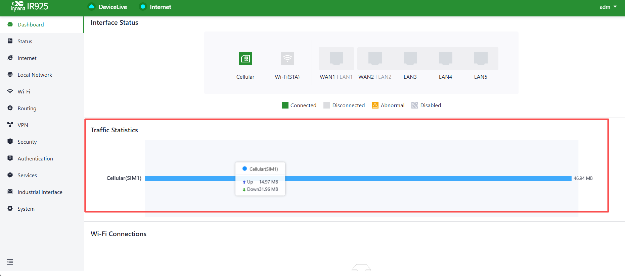Click the DeviceLive cloud status icon
Screen dimensions: 625x276
(x=91, y=7)
